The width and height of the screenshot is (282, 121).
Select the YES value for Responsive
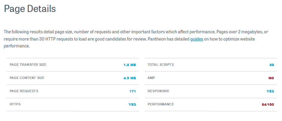pos(270,91)
